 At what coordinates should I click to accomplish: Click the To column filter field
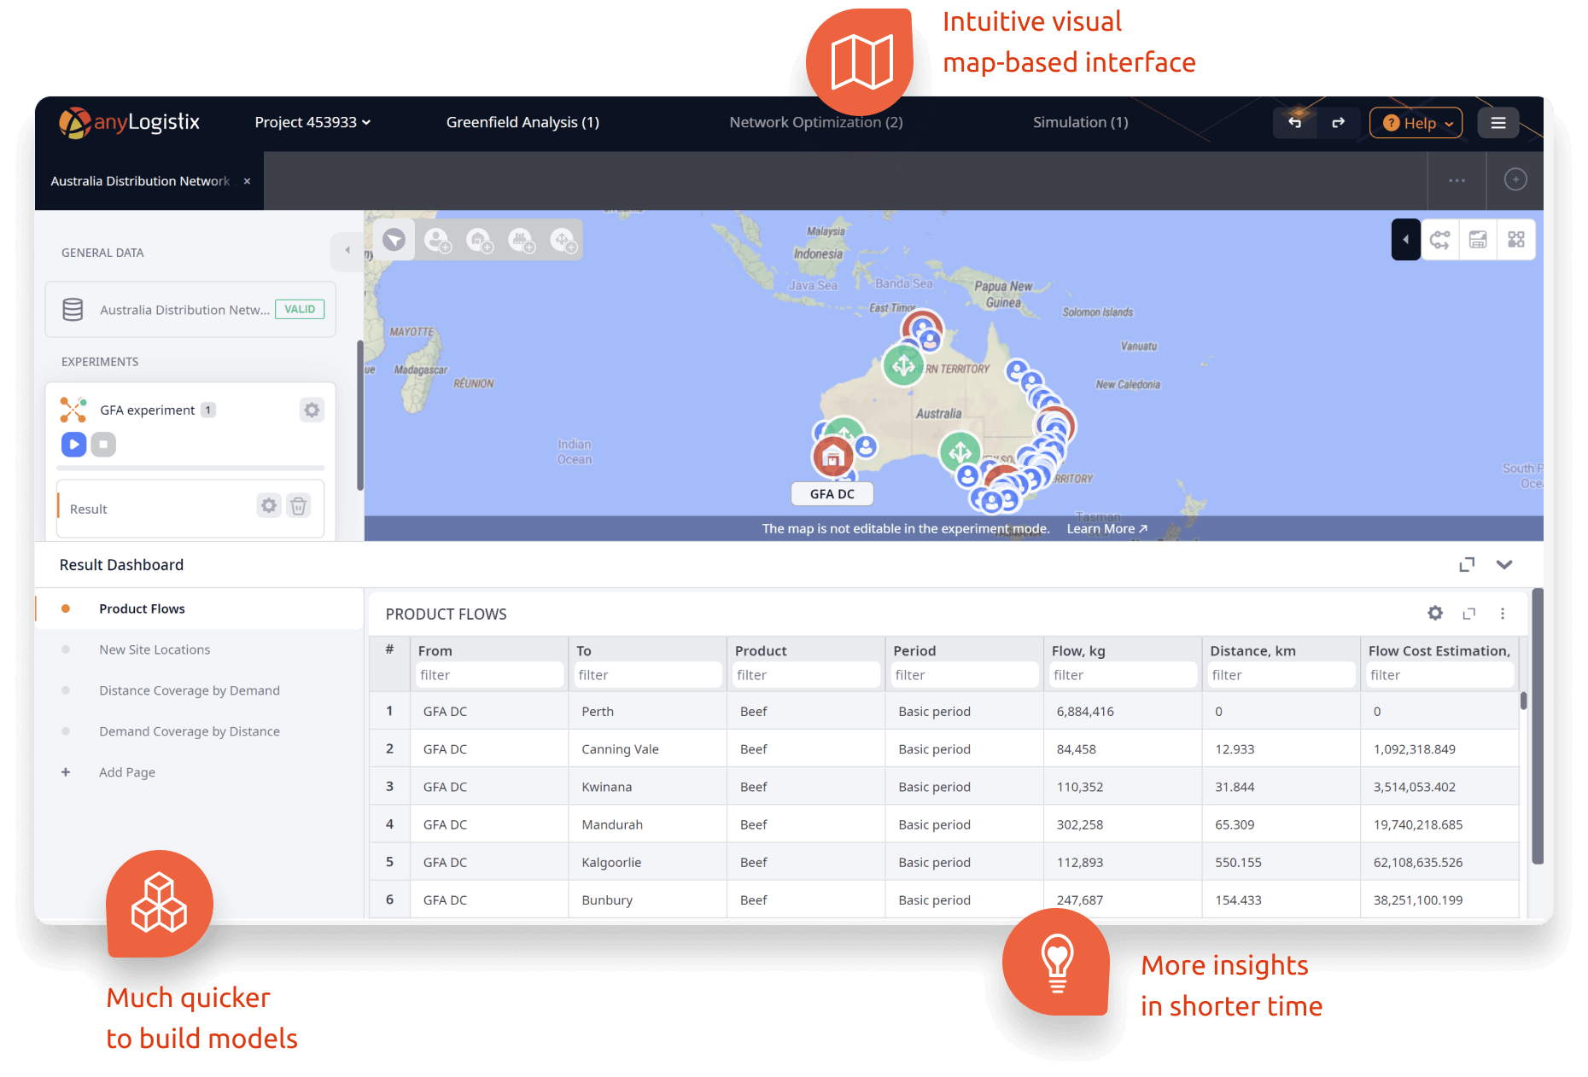[x=648, y=675]
